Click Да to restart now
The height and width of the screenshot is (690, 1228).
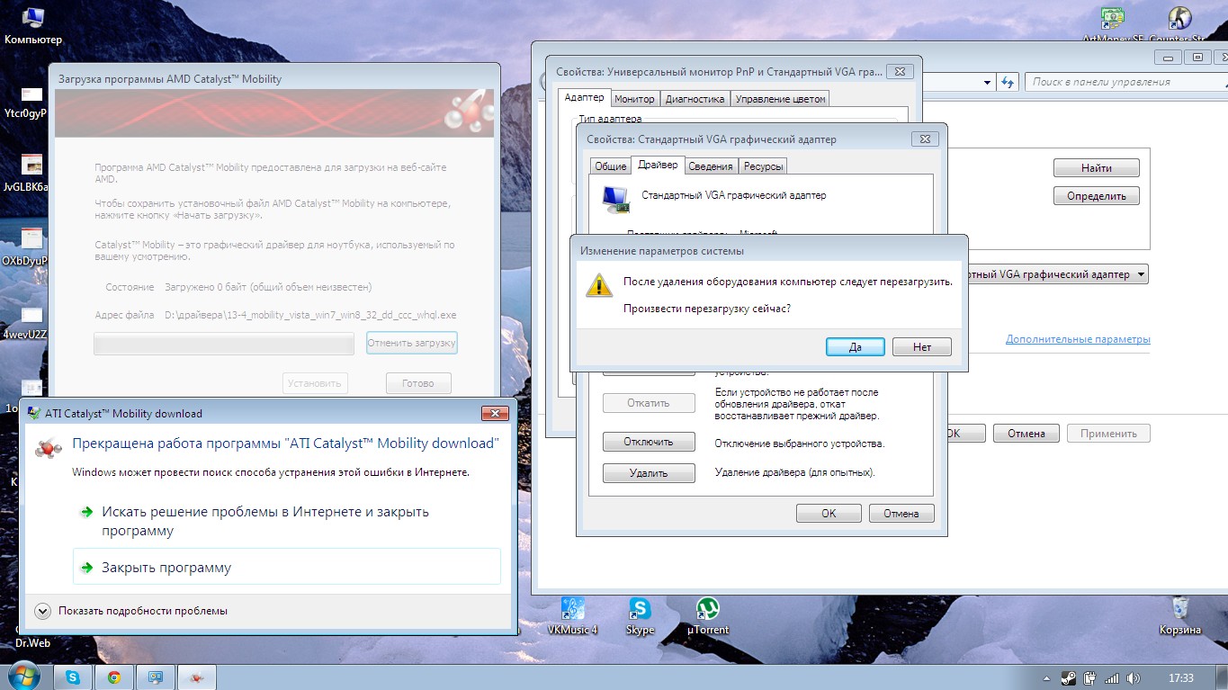click(x=856, y=346)
